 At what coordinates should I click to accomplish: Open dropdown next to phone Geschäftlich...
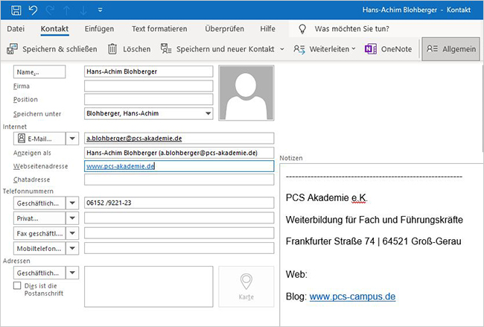(72, 203)
